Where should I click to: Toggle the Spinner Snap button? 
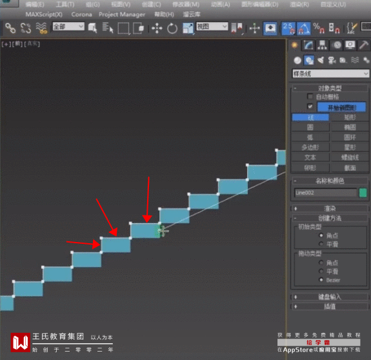(x=334, y=28)
